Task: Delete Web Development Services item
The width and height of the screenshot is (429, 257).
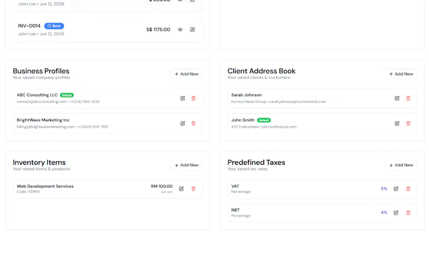Action: tap(194, 189)
